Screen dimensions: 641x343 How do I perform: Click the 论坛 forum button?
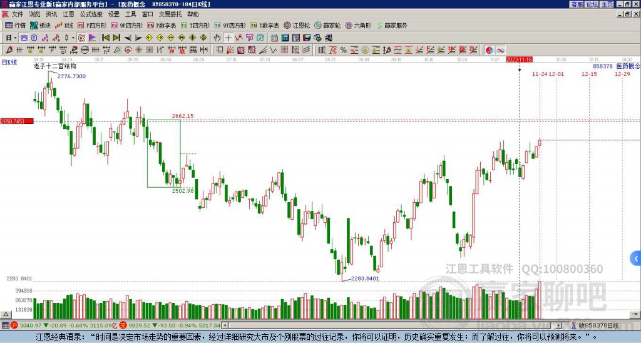pos(592,4)
